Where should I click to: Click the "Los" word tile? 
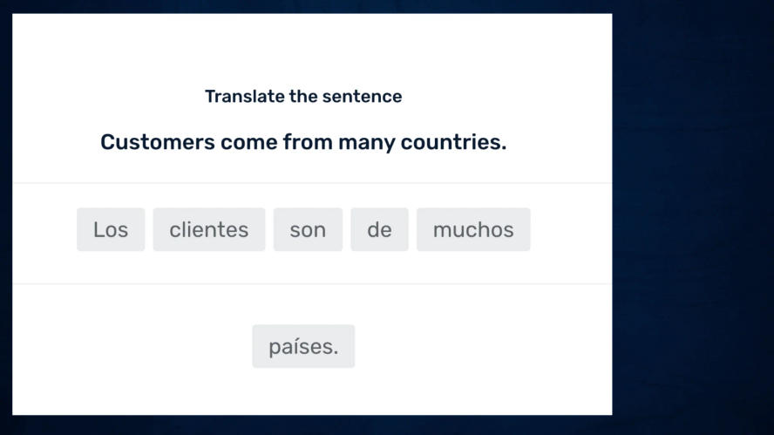tap(111, 229)
